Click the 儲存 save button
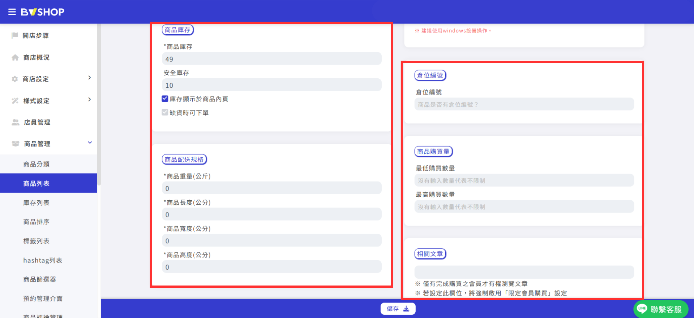 coord(398,309)
